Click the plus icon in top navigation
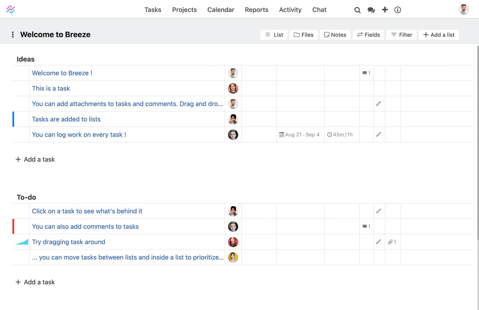Image resolution: width=479 pixels, height=310 pixels. [385, 10]
